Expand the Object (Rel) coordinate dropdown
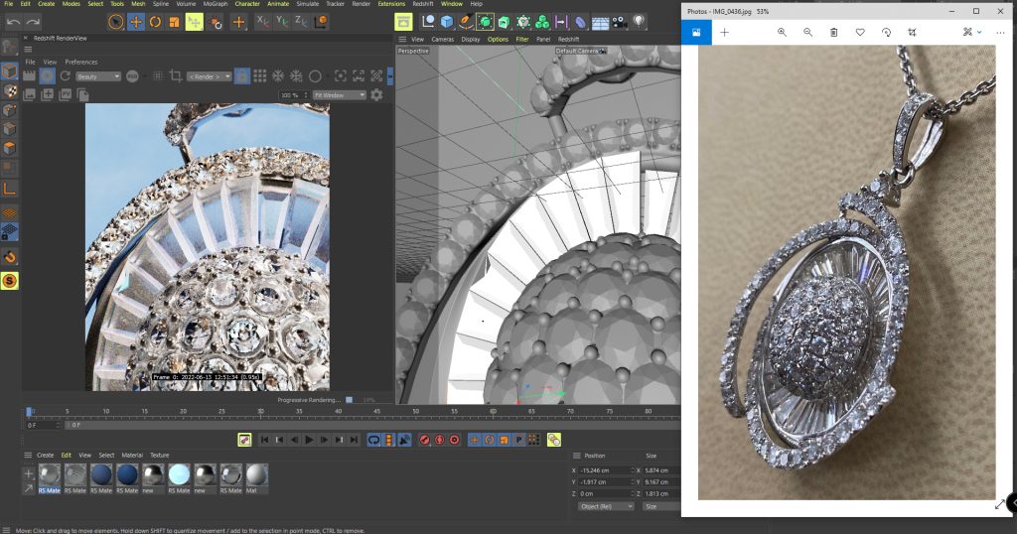This screenshot has width=1017, height=534. click(605, 506)
